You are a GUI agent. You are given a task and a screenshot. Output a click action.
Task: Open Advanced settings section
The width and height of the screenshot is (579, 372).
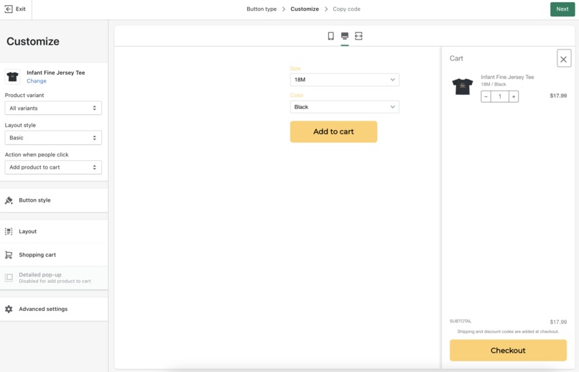tap(54, 310)
